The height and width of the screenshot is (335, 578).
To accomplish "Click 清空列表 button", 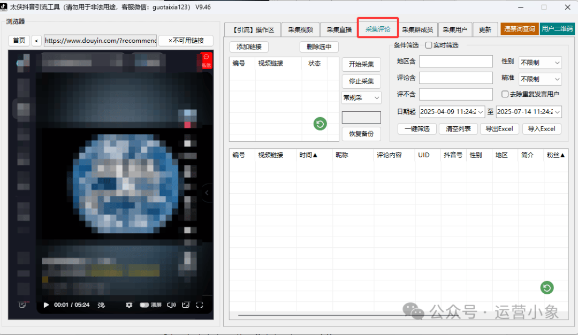I will (458, 128).
